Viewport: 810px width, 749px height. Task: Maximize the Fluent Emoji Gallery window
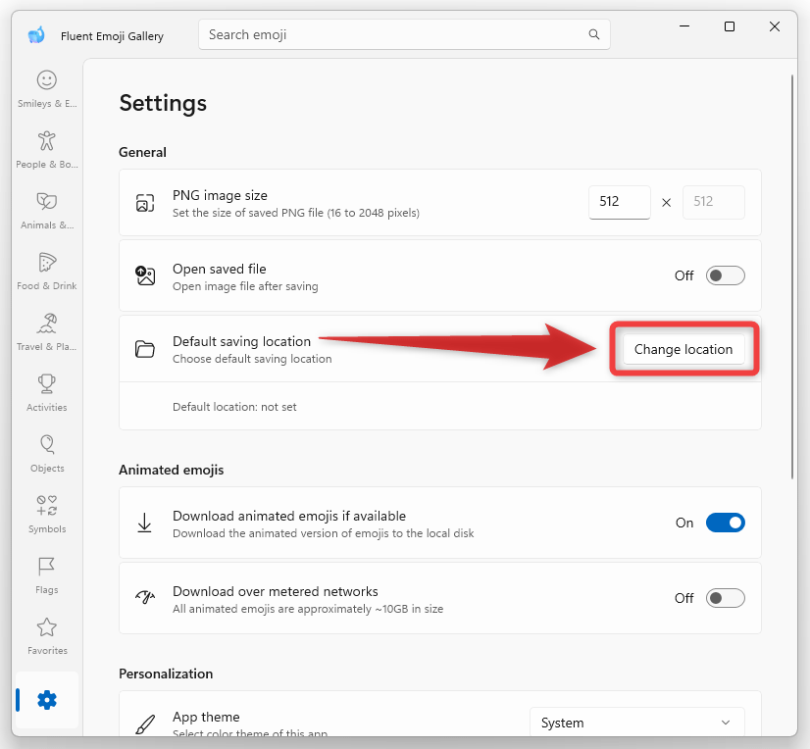730,26
